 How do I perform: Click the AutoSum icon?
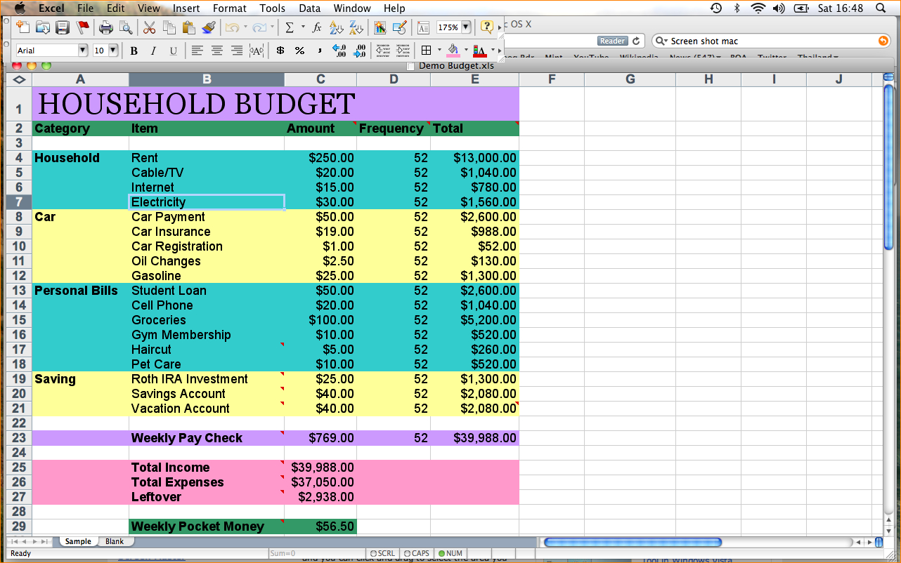click(x=290, y=27)
